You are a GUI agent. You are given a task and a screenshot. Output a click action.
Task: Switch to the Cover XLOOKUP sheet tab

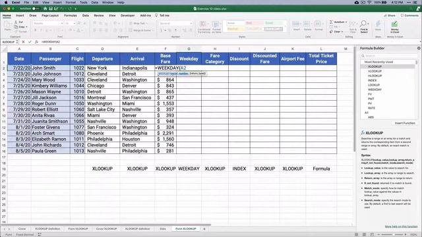tap(107, 229)
